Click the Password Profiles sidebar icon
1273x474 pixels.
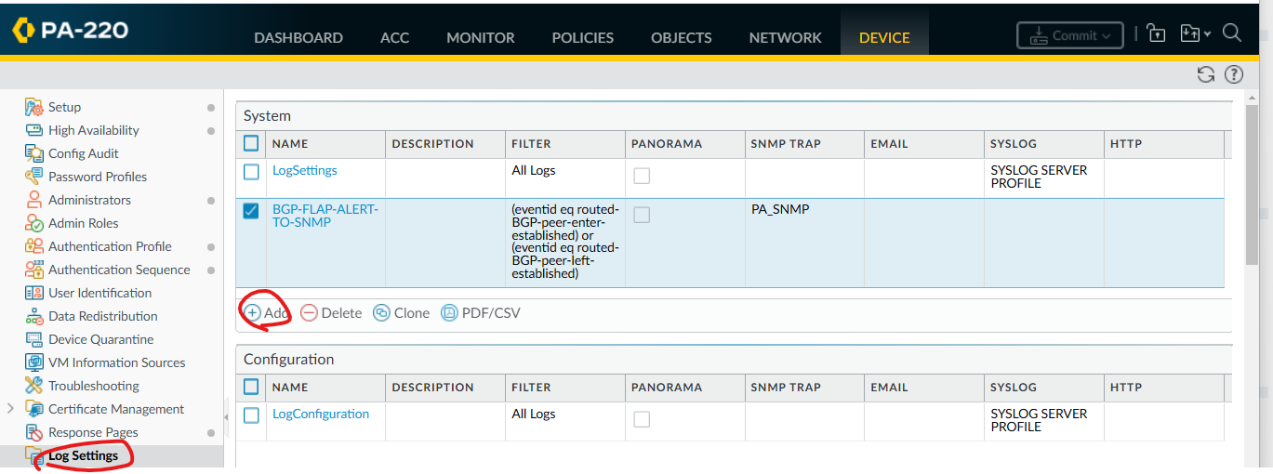pos(34,177)
